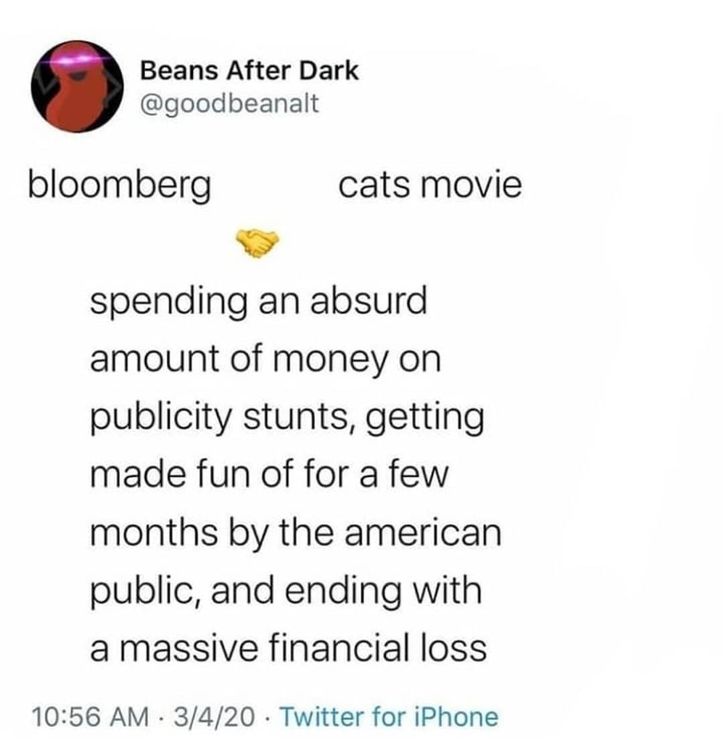Screen dimensions: 724x738
Task: Select the word bloomberg in the tweet
Action: [119, 185]
